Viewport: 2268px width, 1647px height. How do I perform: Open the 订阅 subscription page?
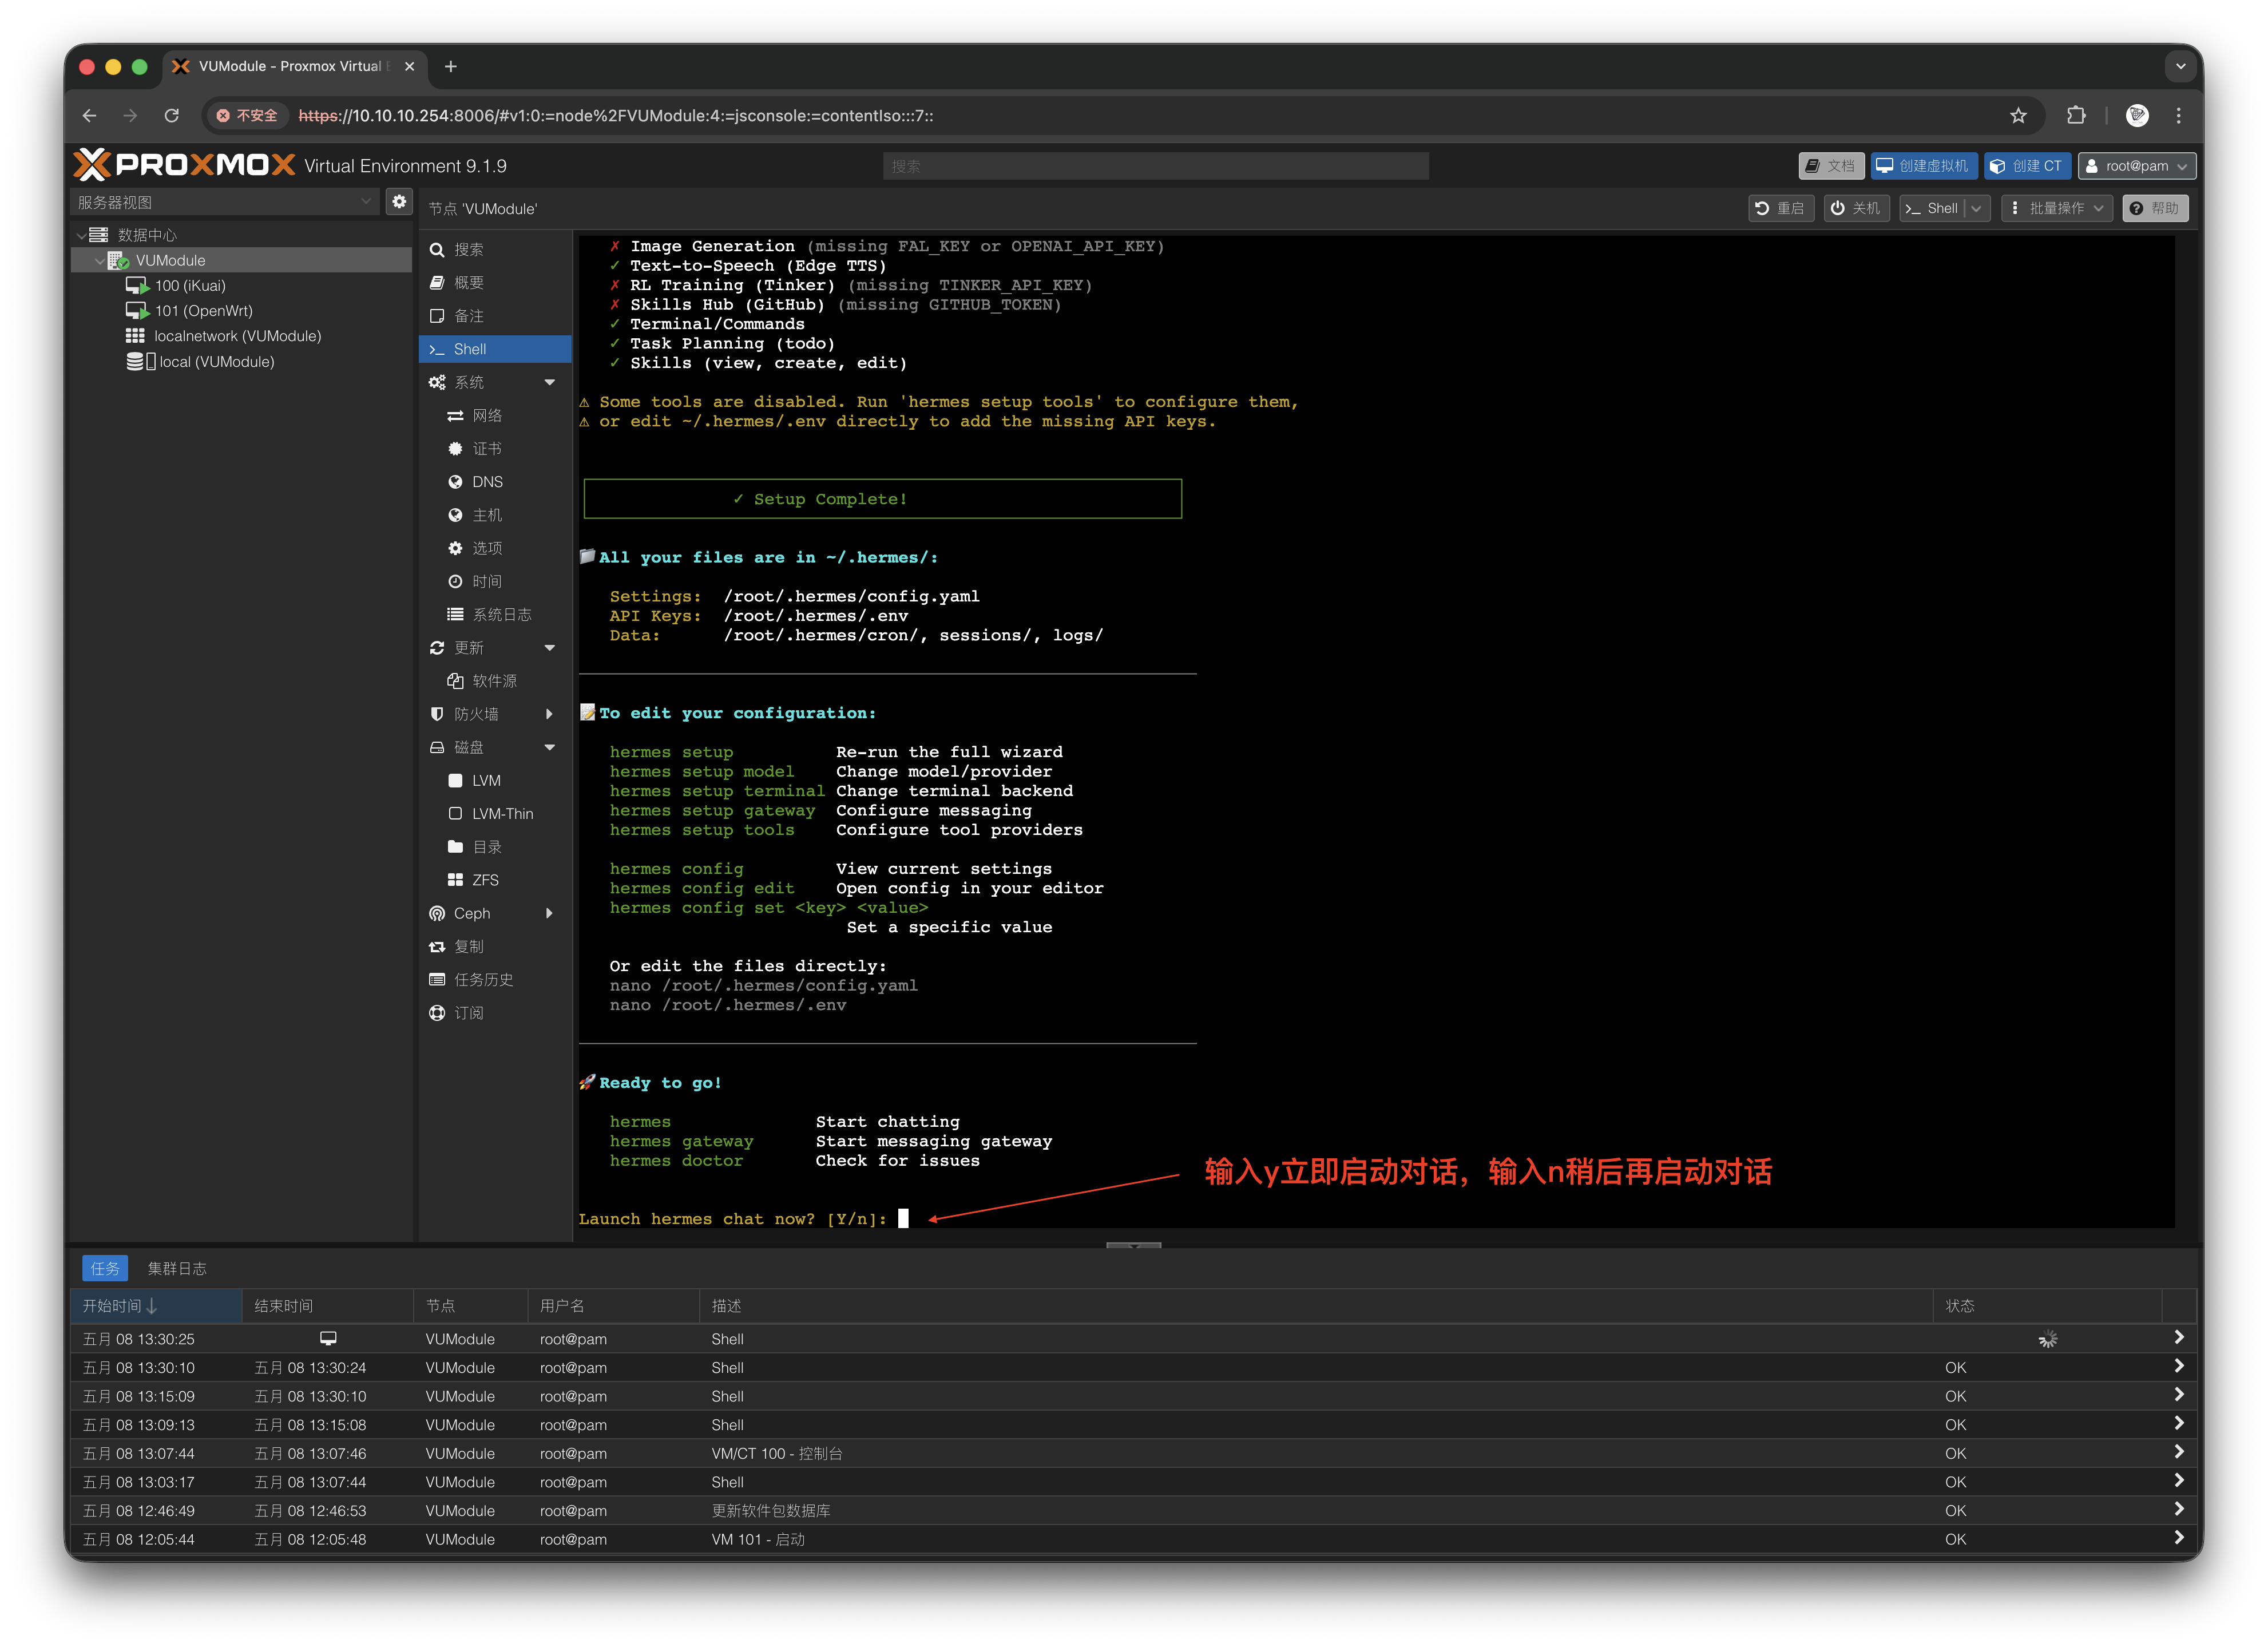(x=494, y=1013)
